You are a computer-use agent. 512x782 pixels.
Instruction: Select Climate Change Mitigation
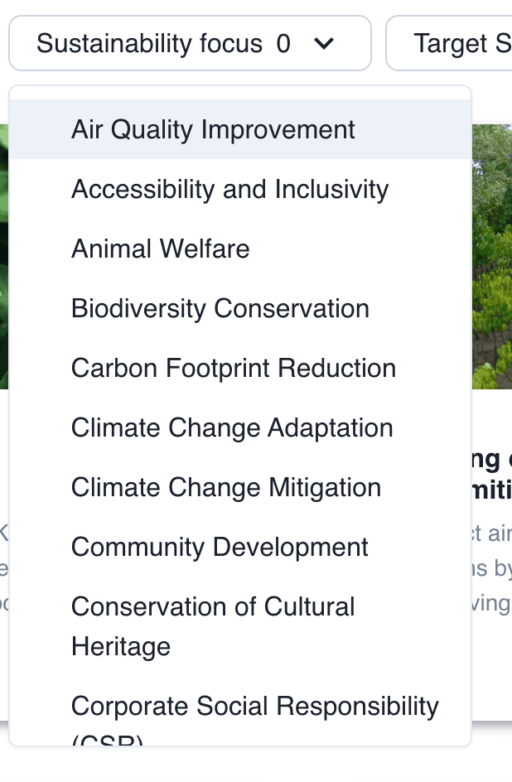[x=240, y=487]
